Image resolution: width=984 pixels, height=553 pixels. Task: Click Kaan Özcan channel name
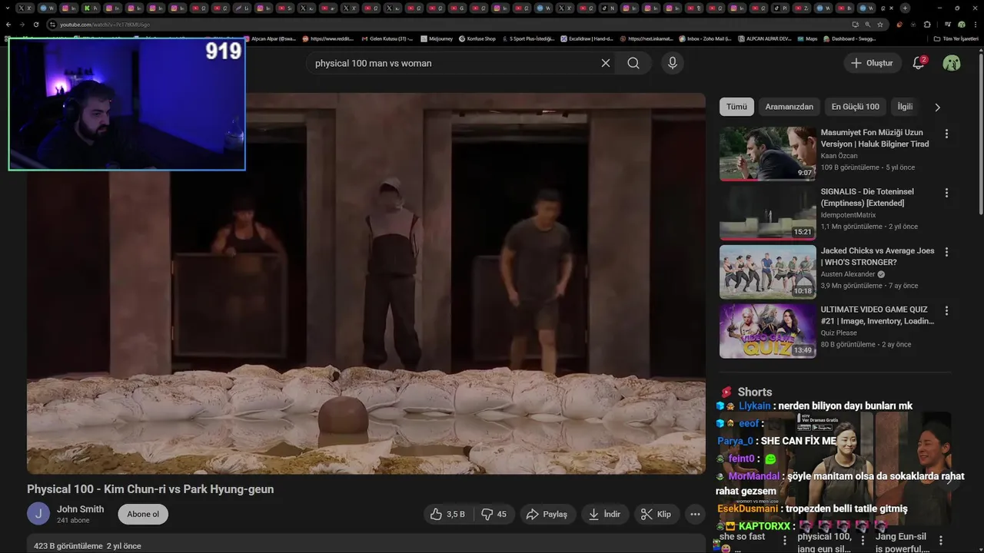(839, 156)
